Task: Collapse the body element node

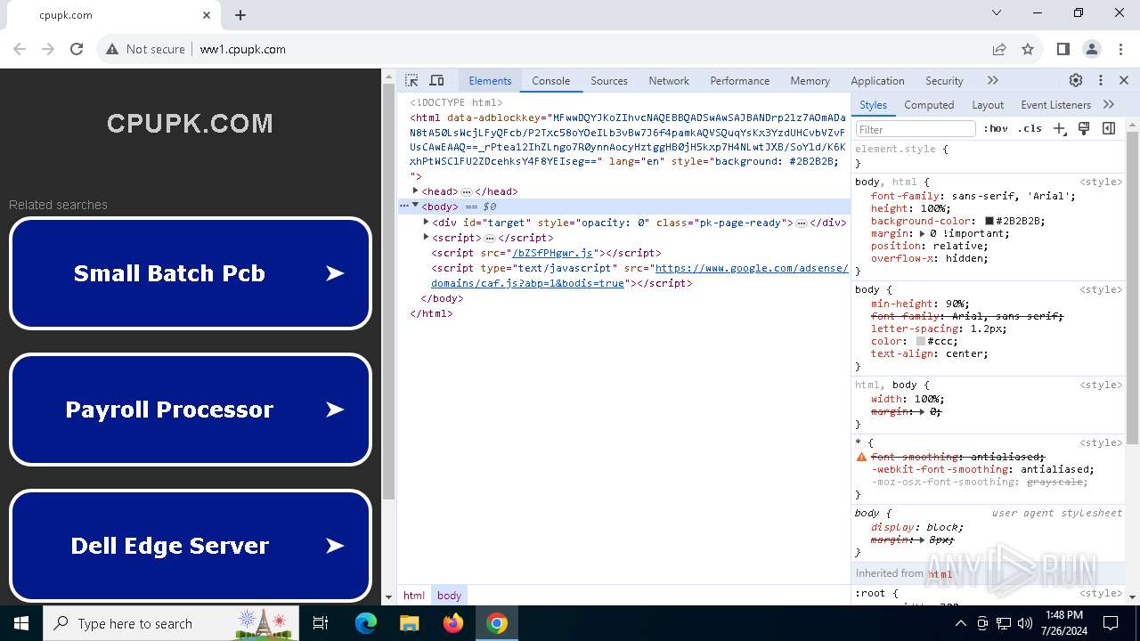Action: pos(415,206)
